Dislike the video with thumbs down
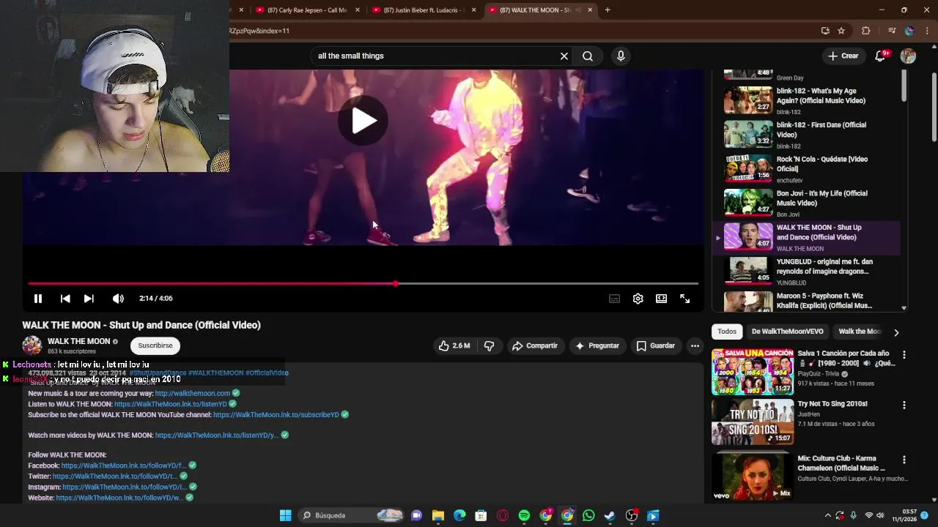This screenshot has height=527, width=938. click(x=489, y=345)
